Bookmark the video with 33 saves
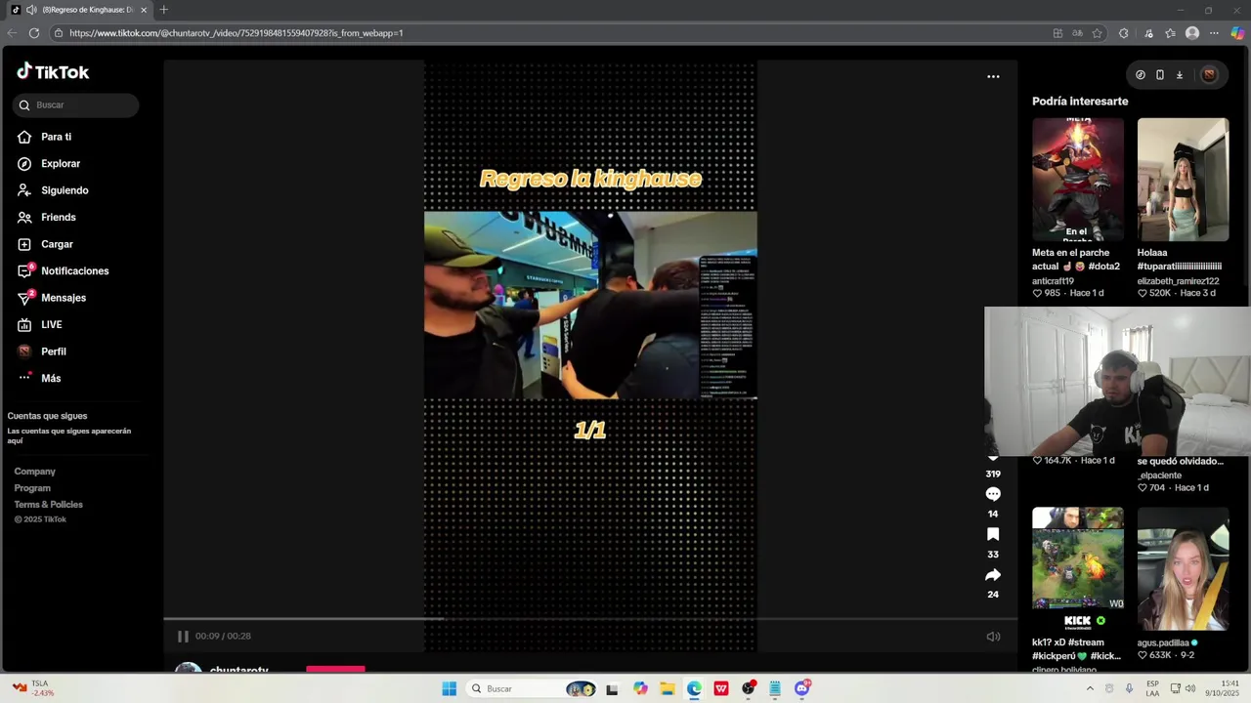The width and height of the screenshot is (1251, 703). pyautogui.click(x=993, y=534)
